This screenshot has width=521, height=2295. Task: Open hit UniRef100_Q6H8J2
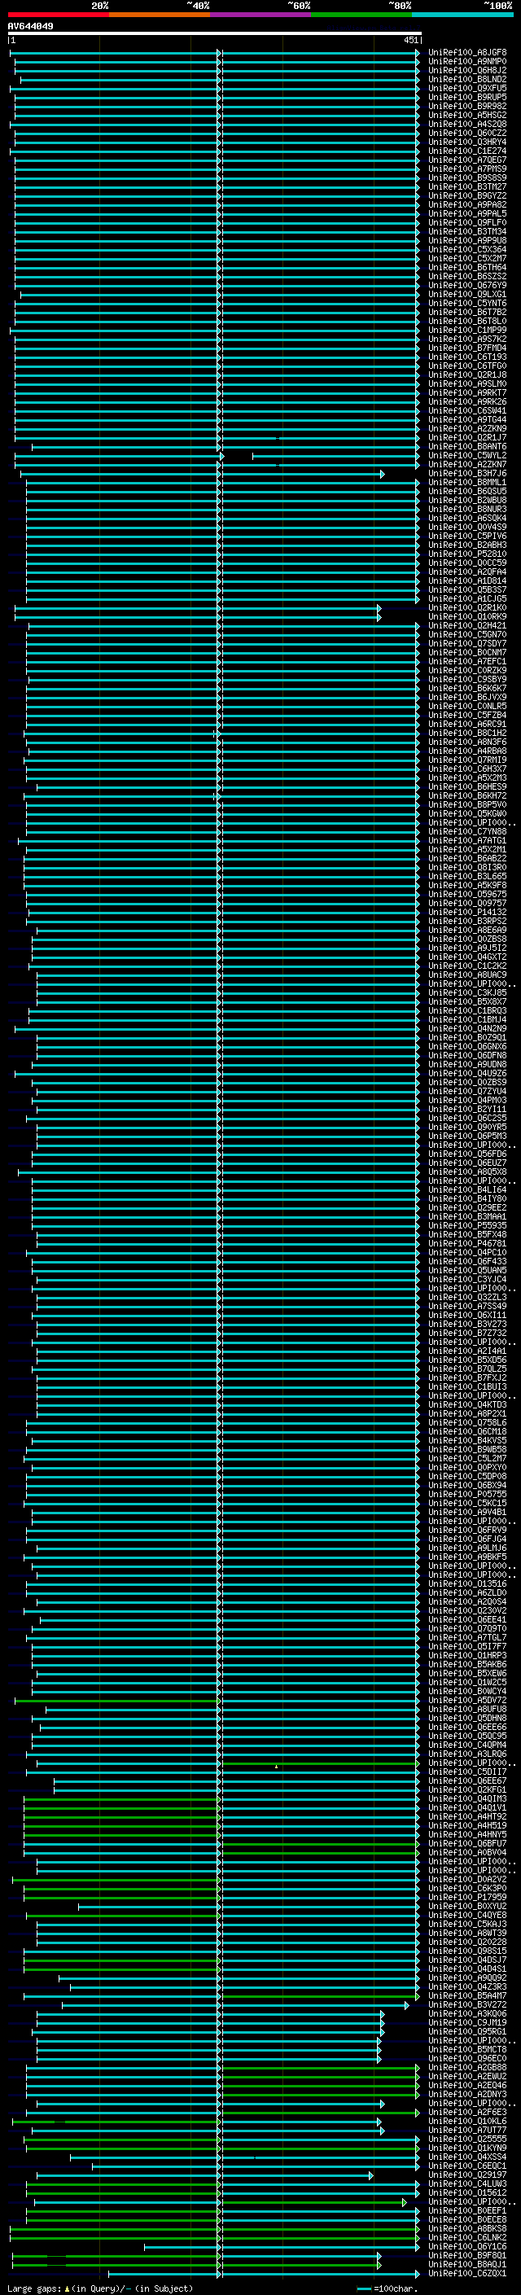pos(466,70)
